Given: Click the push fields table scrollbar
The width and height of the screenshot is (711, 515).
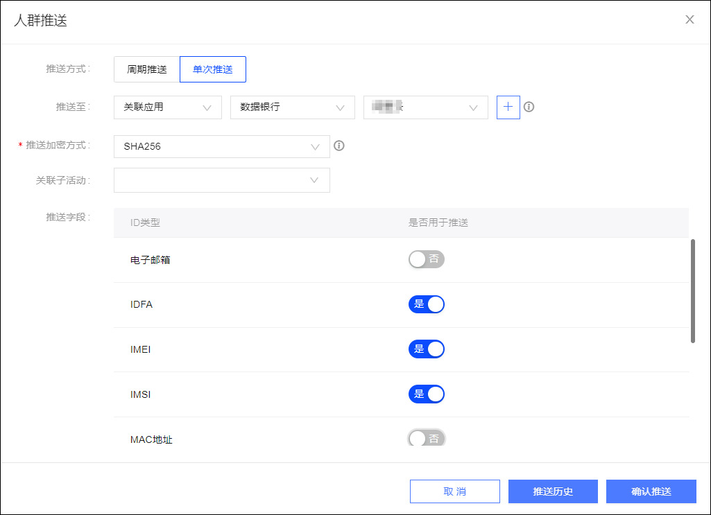Looking at the screenshot, I should 692,291.
